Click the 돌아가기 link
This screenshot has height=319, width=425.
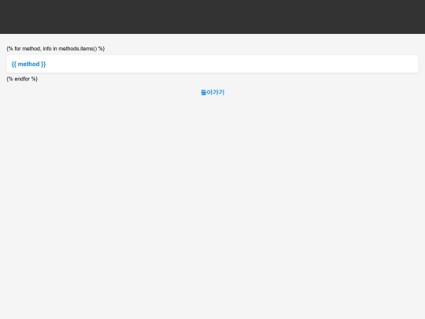pyautogui.click(x=213, y=92)
